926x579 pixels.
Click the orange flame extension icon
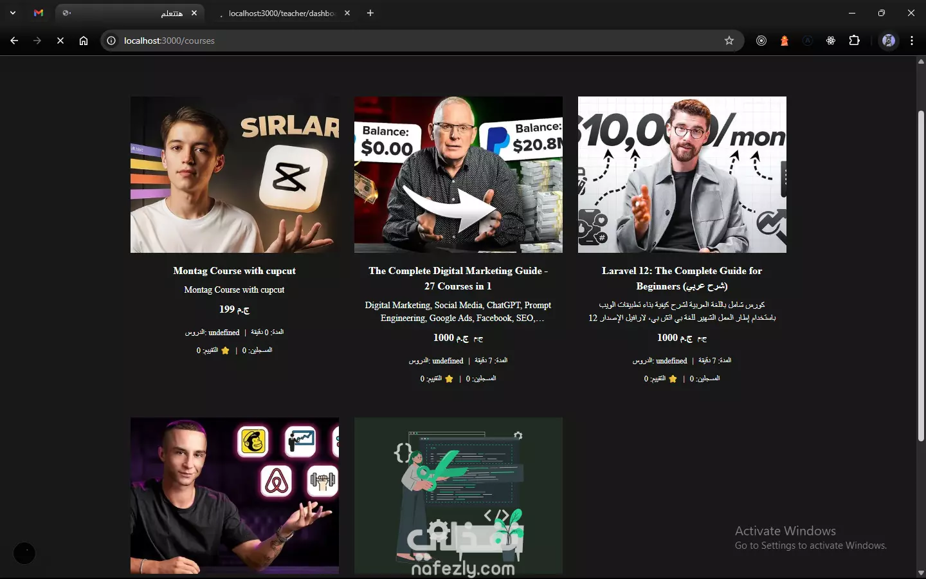pyautogui.click(x=785, y=41)
